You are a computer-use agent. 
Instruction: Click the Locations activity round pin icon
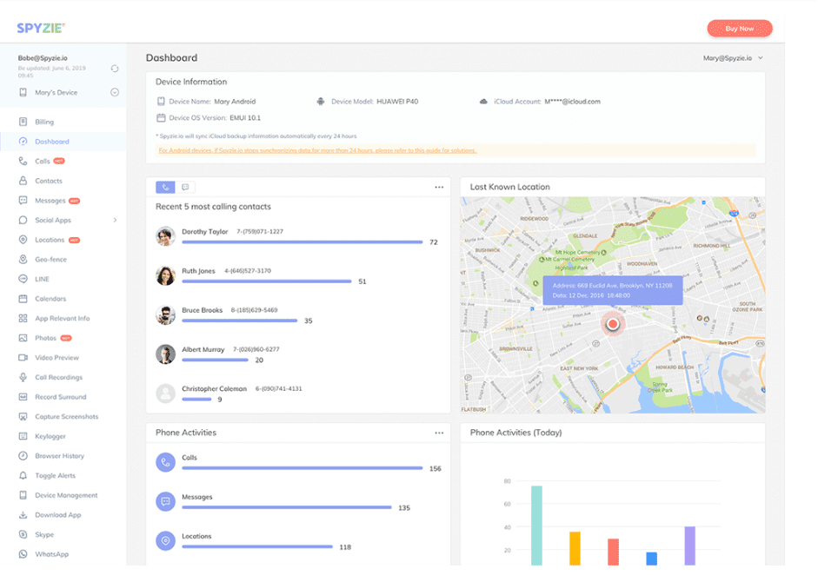165,541
